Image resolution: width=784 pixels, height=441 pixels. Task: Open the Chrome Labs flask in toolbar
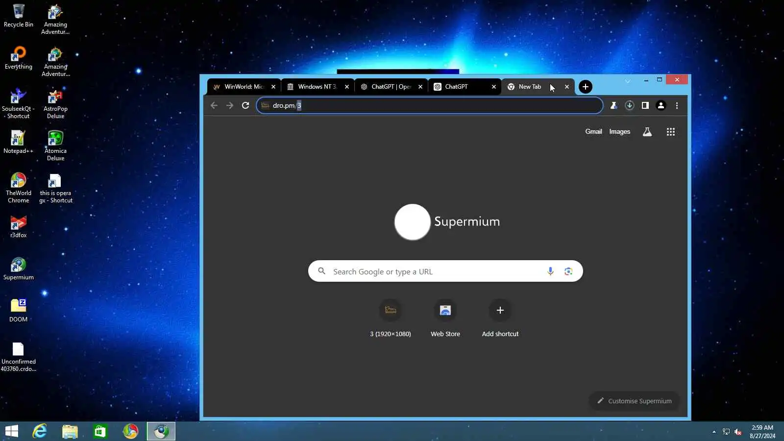[613, 105]
